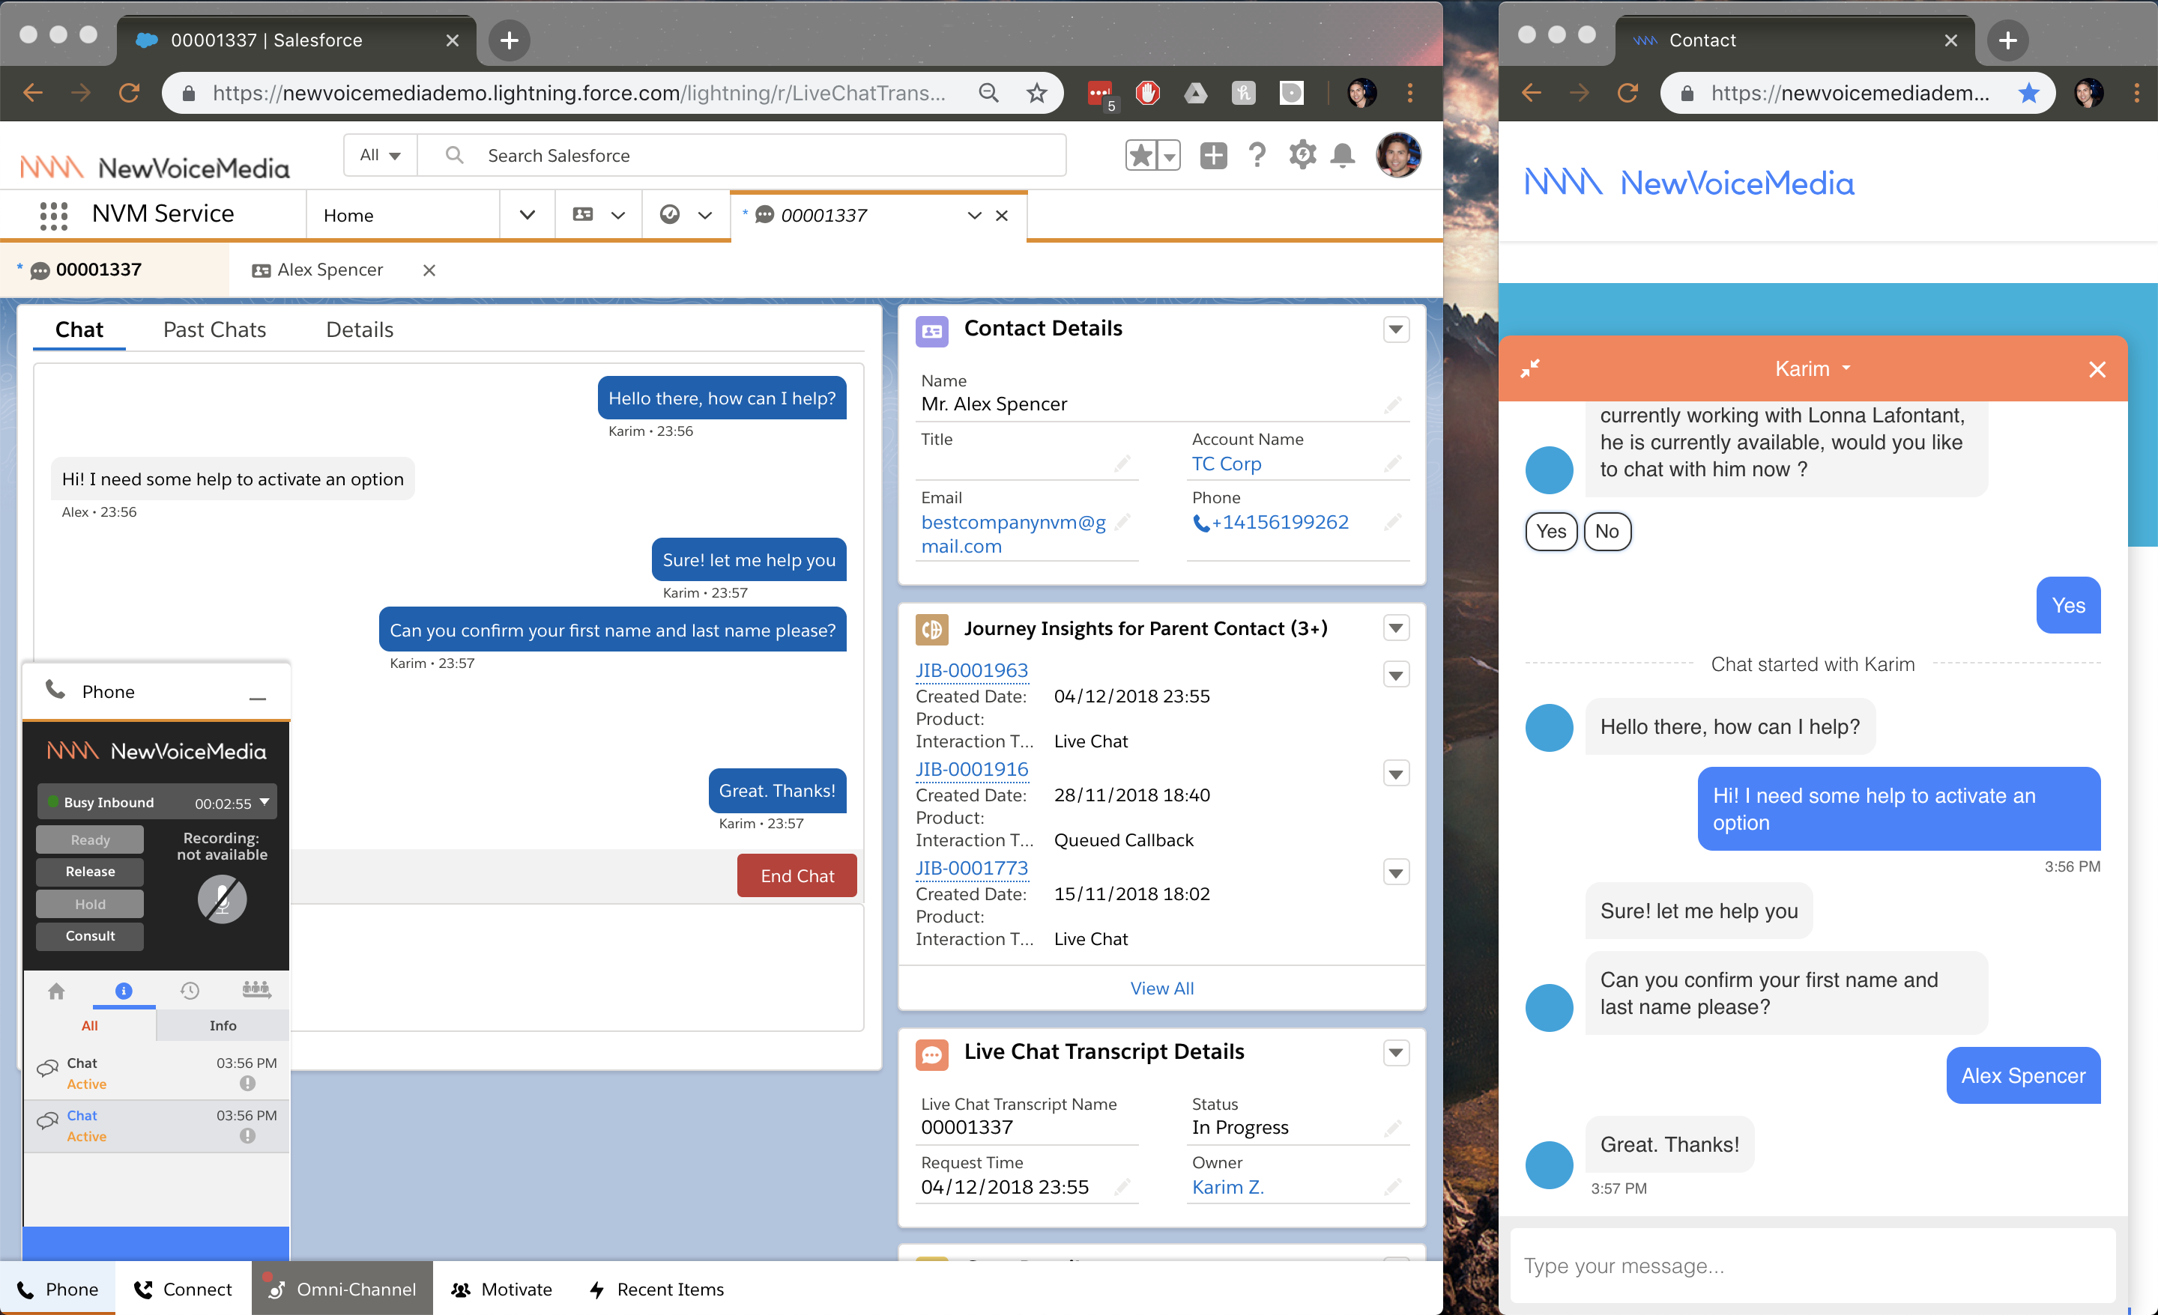This screenshot has width=2158, height=1315.
Task: Open the Omni-Channel utility bar item
Action: [x=342, y=1289]
